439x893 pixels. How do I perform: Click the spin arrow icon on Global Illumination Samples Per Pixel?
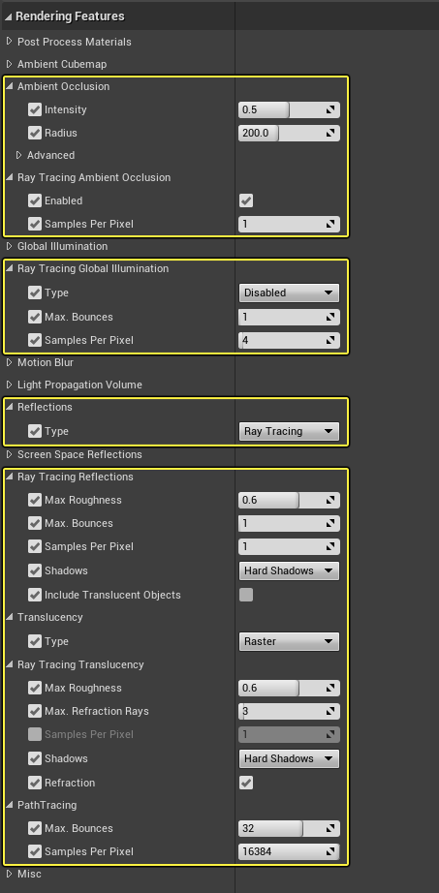330,341
